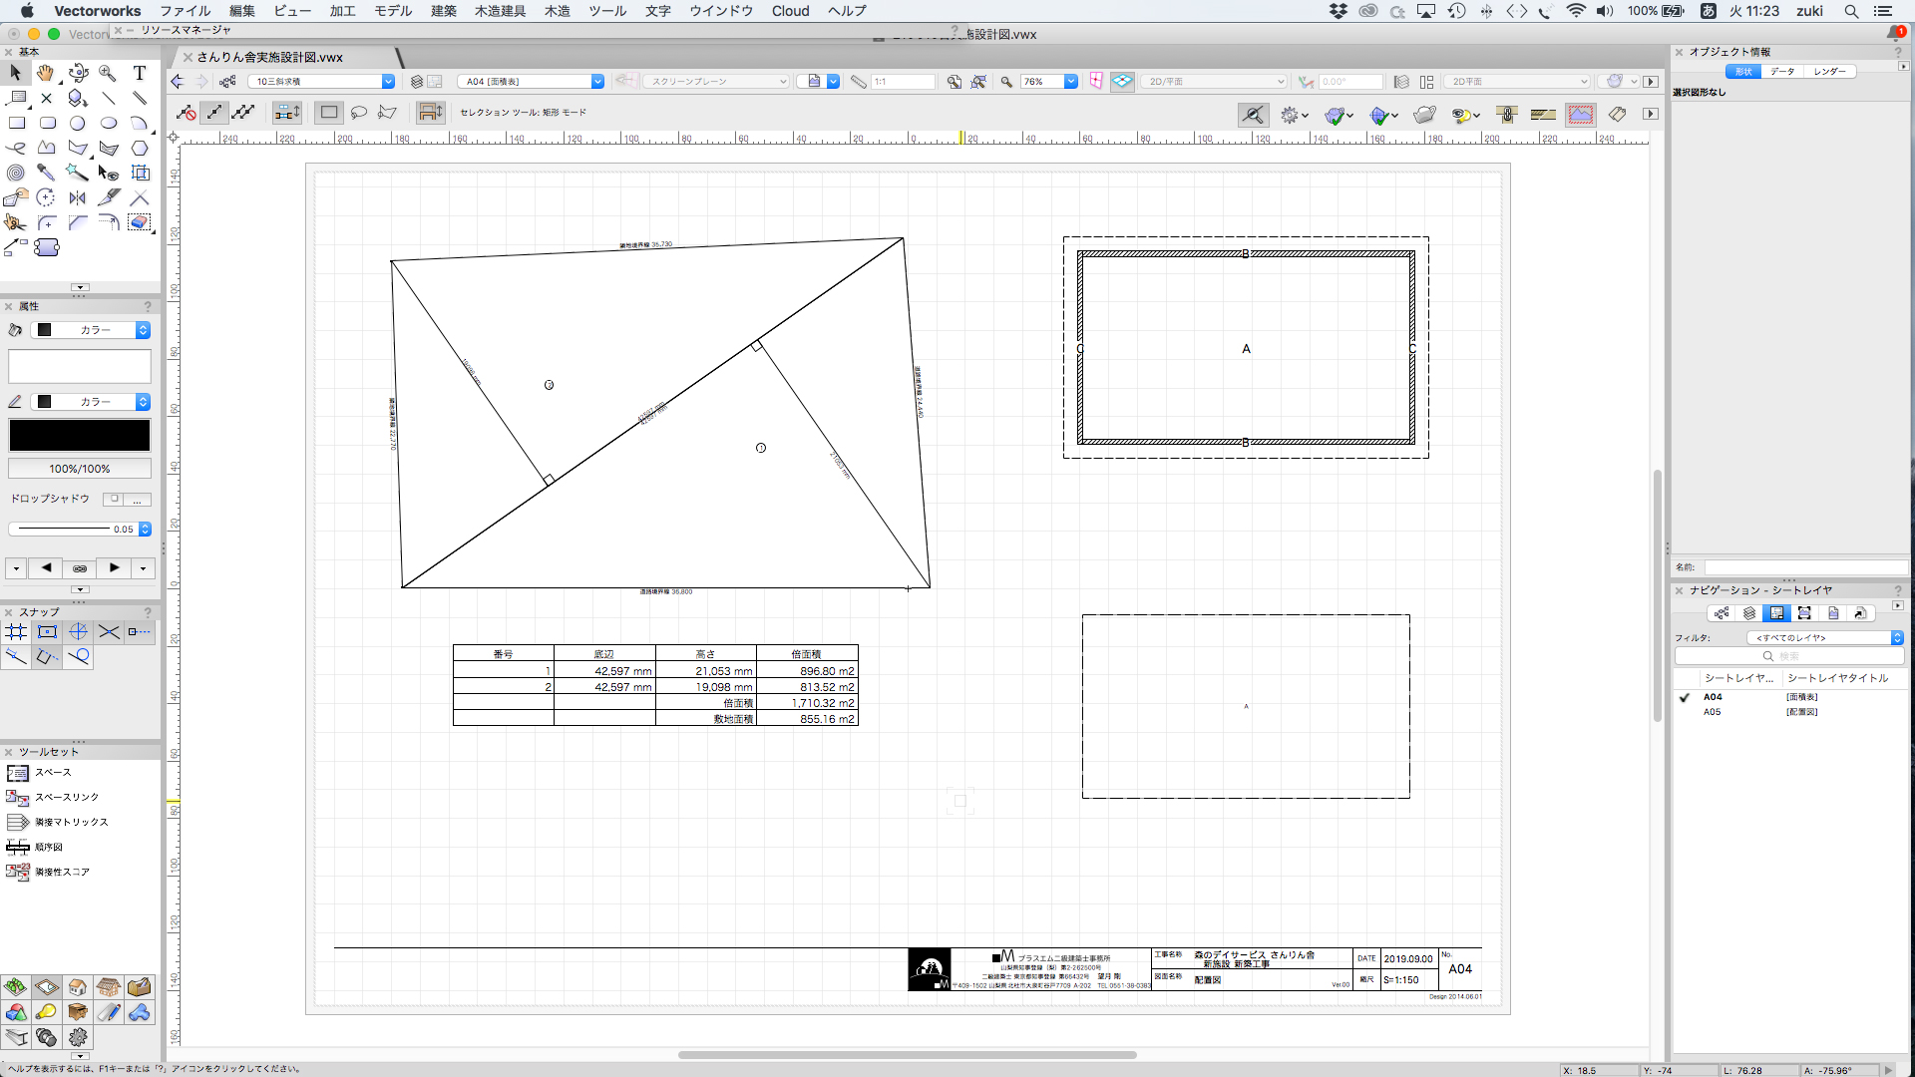Select the Rectangle tool
The image size is (1915, 1077).
click(x=16, y=123)
